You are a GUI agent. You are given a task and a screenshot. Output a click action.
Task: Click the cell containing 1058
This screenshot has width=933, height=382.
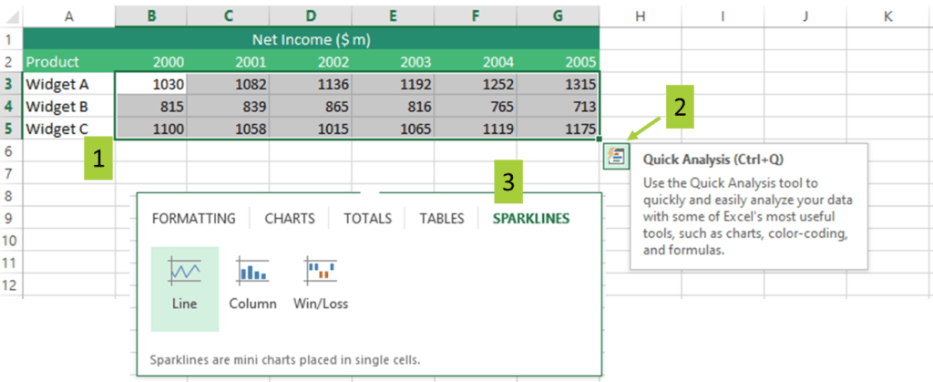pyautogui.click(x=229, y=129)
